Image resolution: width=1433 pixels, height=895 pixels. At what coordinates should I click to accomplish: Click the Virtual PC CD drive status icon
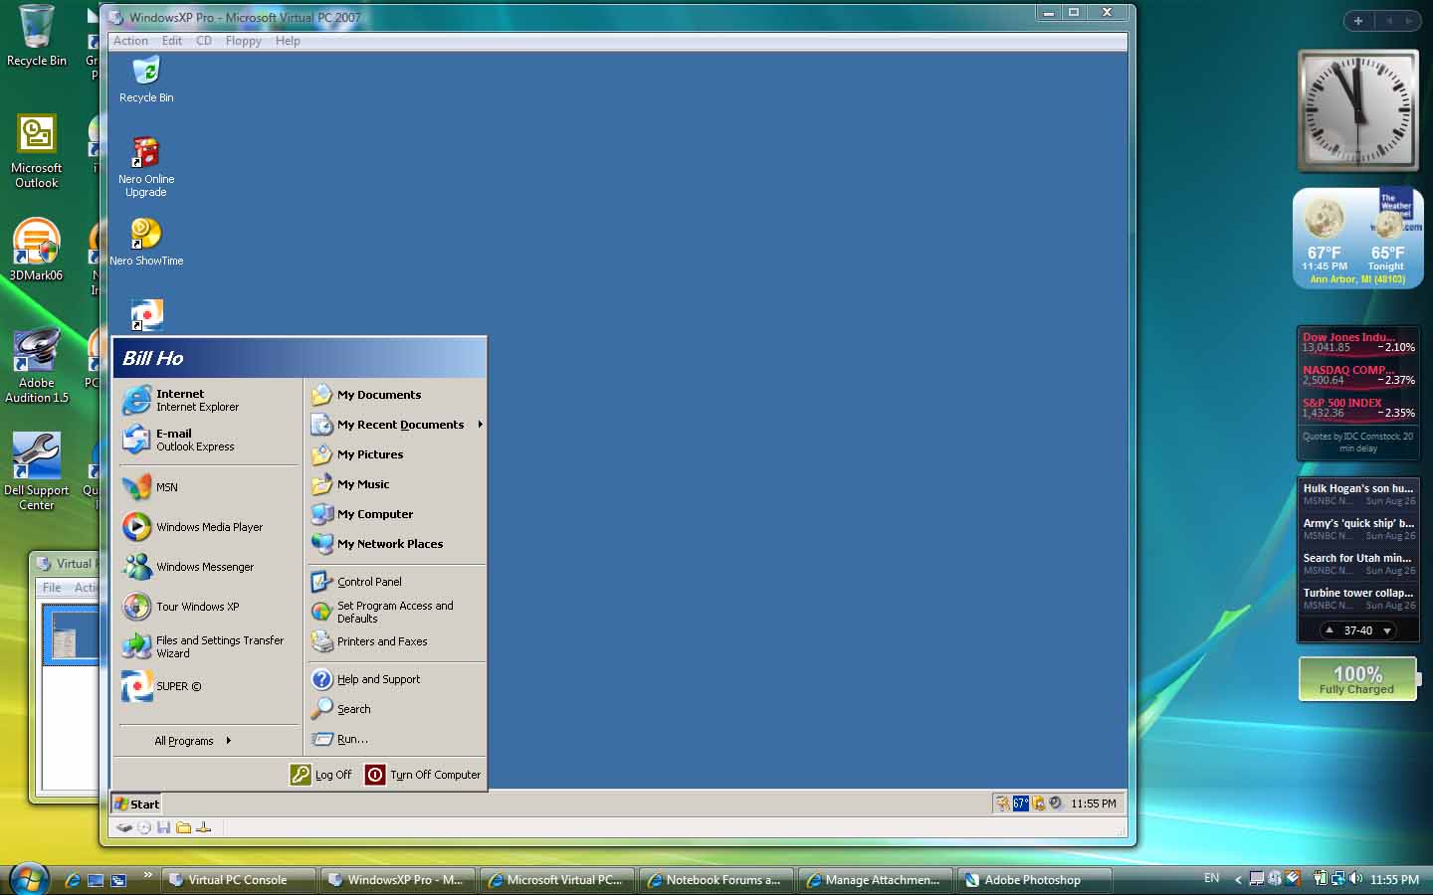[144, 827]
